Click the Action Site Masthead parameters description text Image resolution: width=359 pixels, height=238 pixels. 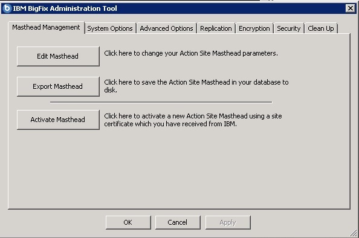click(x=191, y=53)
